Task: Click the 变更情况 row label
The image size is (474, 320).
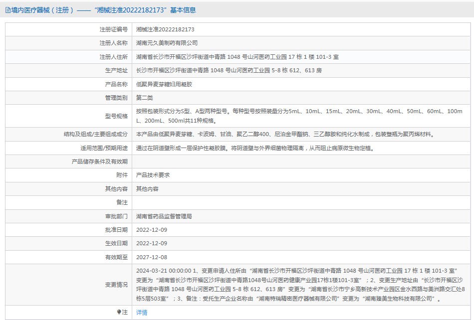Action: point(116,285)
